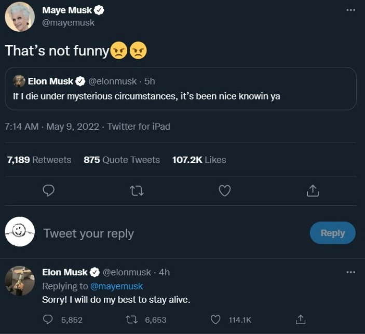View the 875 Quote Tweets

coord(121,160)
